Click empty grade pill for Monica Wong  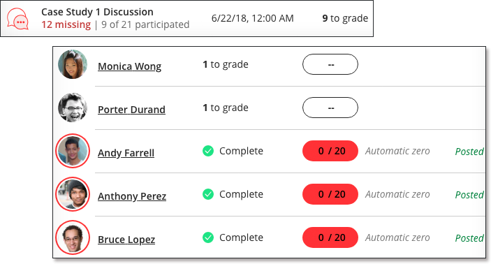330,64
